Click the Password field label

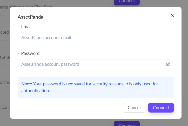point(30,53)
